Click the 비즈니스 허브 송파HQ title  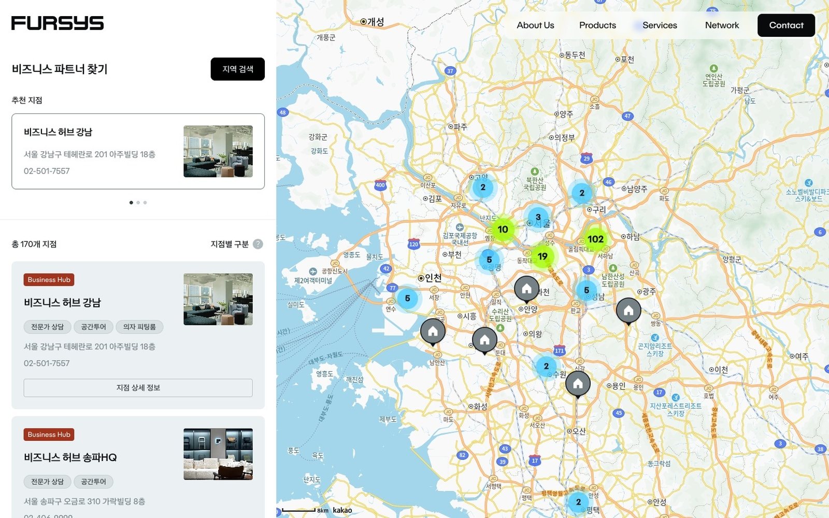pos(70,457)
